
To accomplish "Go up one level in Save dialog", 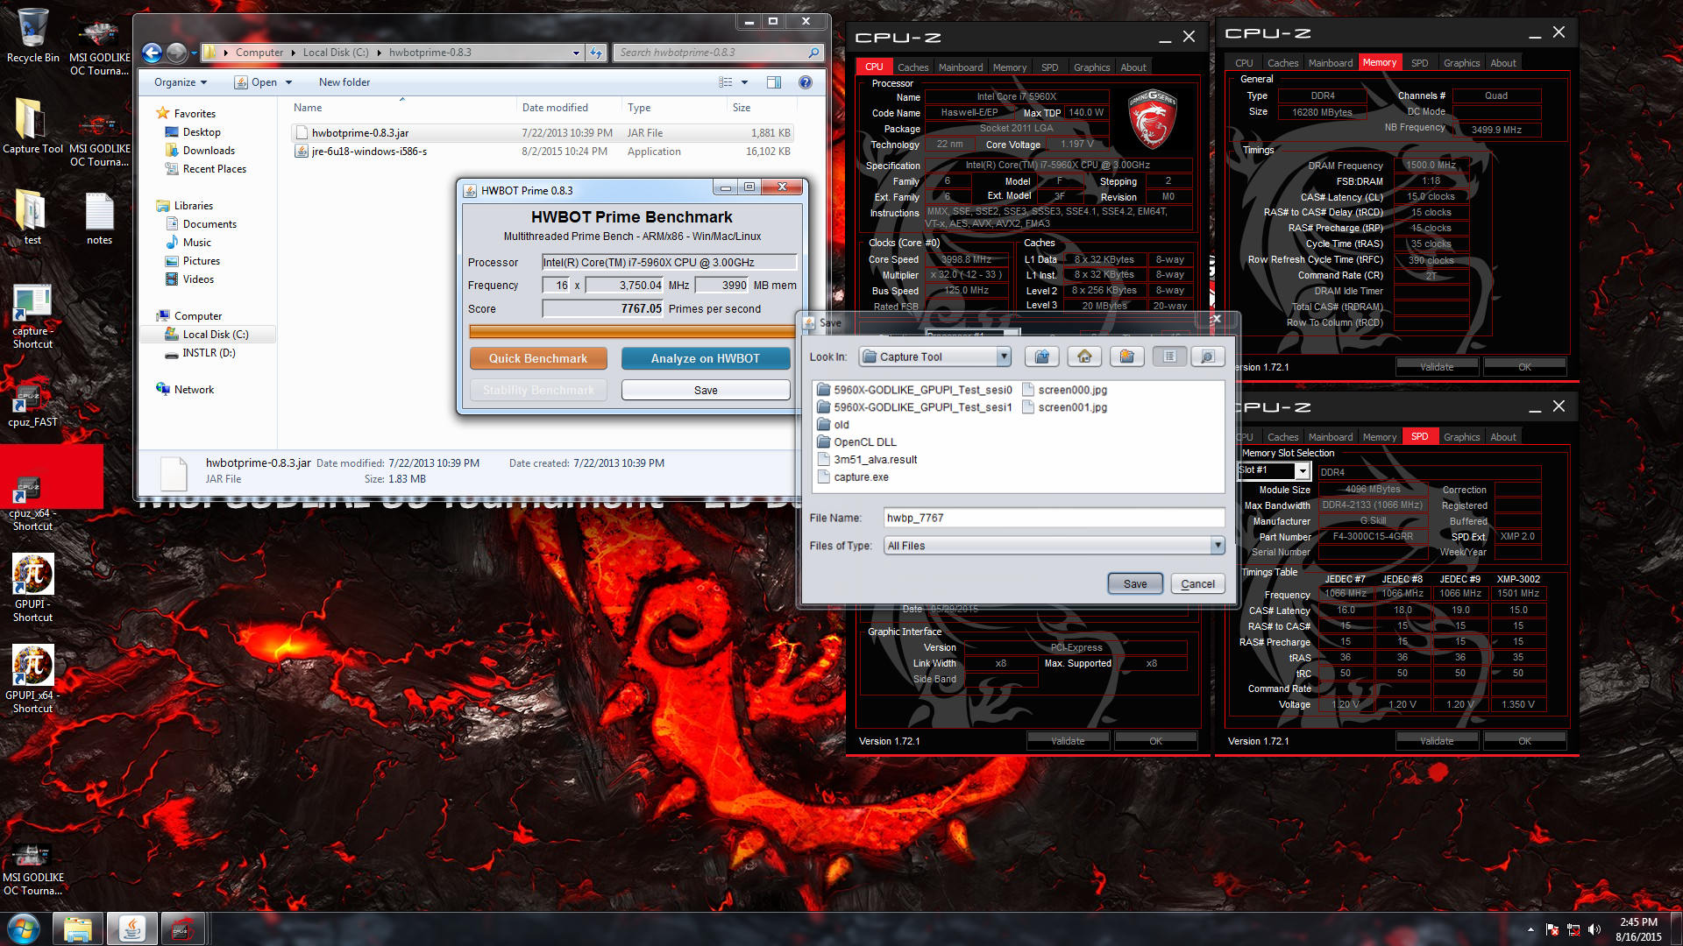I will (1041, 357).
